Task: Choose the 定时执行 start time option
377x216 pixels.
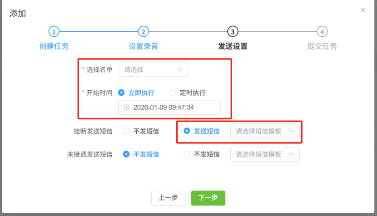Action: point(172,93)
